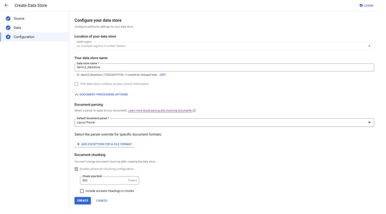386x214 pixels.
Task: Click the Data step checkmark icon
Action: (8, 27)
